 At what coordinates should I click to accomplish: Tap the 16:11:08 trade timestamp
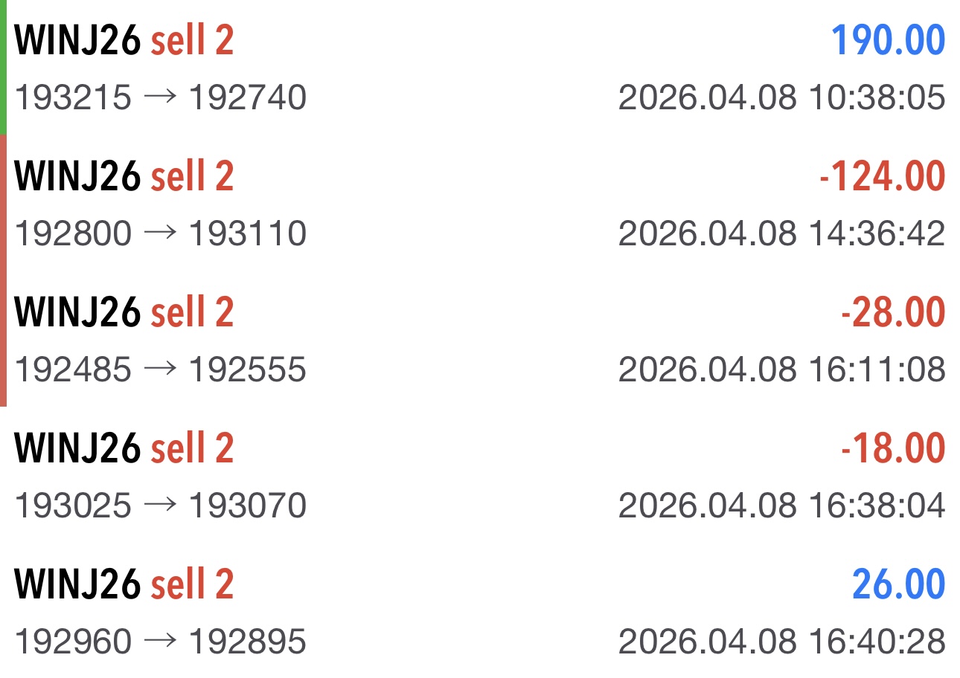(x=781, y=370)
